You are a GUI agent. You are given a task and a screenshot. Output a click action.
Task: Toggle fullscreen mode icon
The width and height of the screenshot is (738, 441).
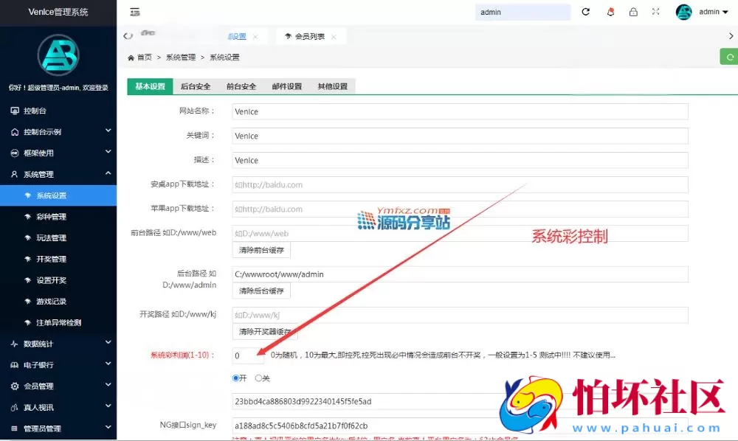click(x=656, y=12)
